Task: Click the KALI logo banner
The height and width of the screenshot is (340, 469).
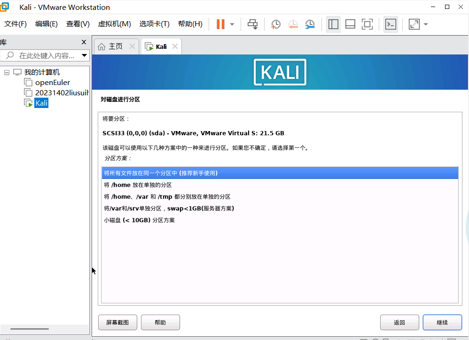Action: (x=280, y=72)
